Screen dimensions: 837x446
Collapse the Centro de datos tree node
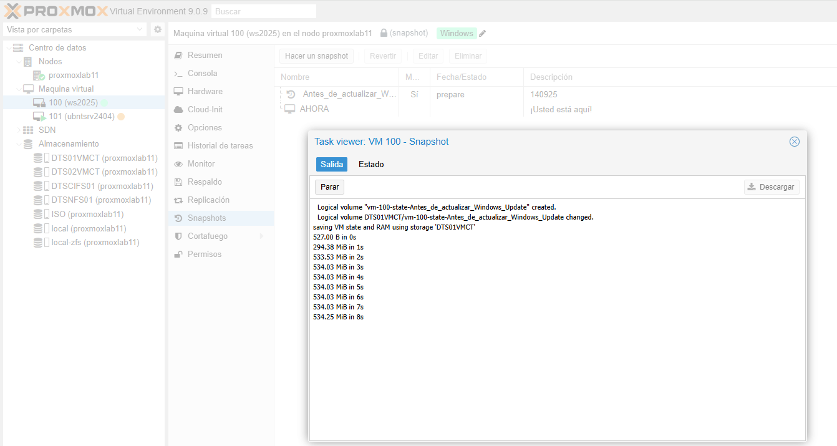click(x=7, y=47)
